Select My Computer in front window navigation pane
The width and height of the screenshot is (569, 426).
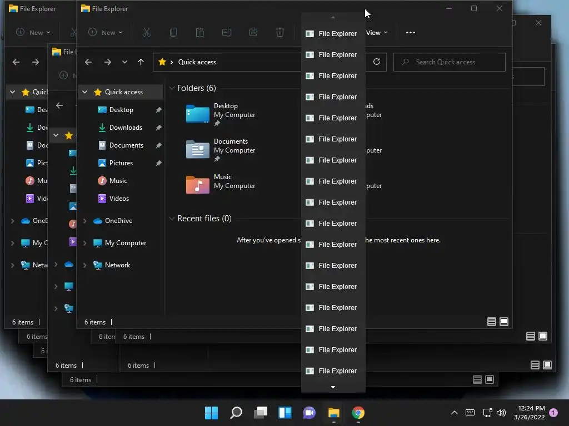tap(126, 243)
